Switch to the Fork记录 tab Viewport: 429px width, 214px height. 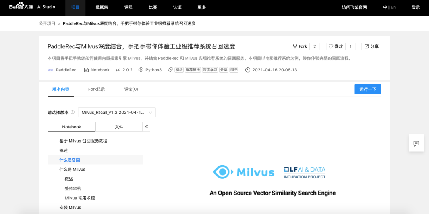click(x=97, y=89)
